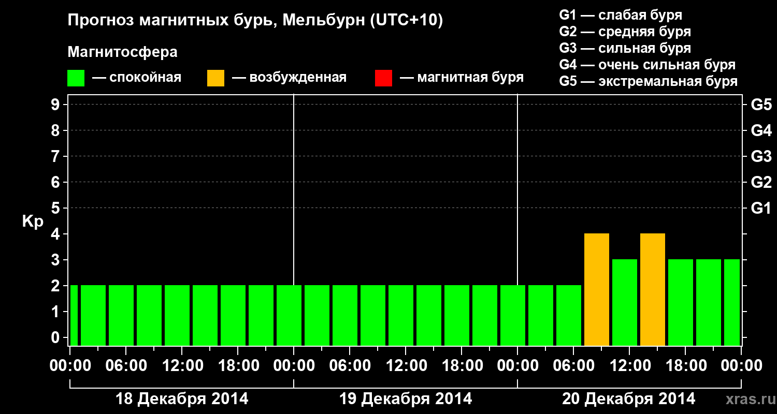
Task: Click the narrow first green bar at 00:00 on 18 December
Action: tap(74, 315)
